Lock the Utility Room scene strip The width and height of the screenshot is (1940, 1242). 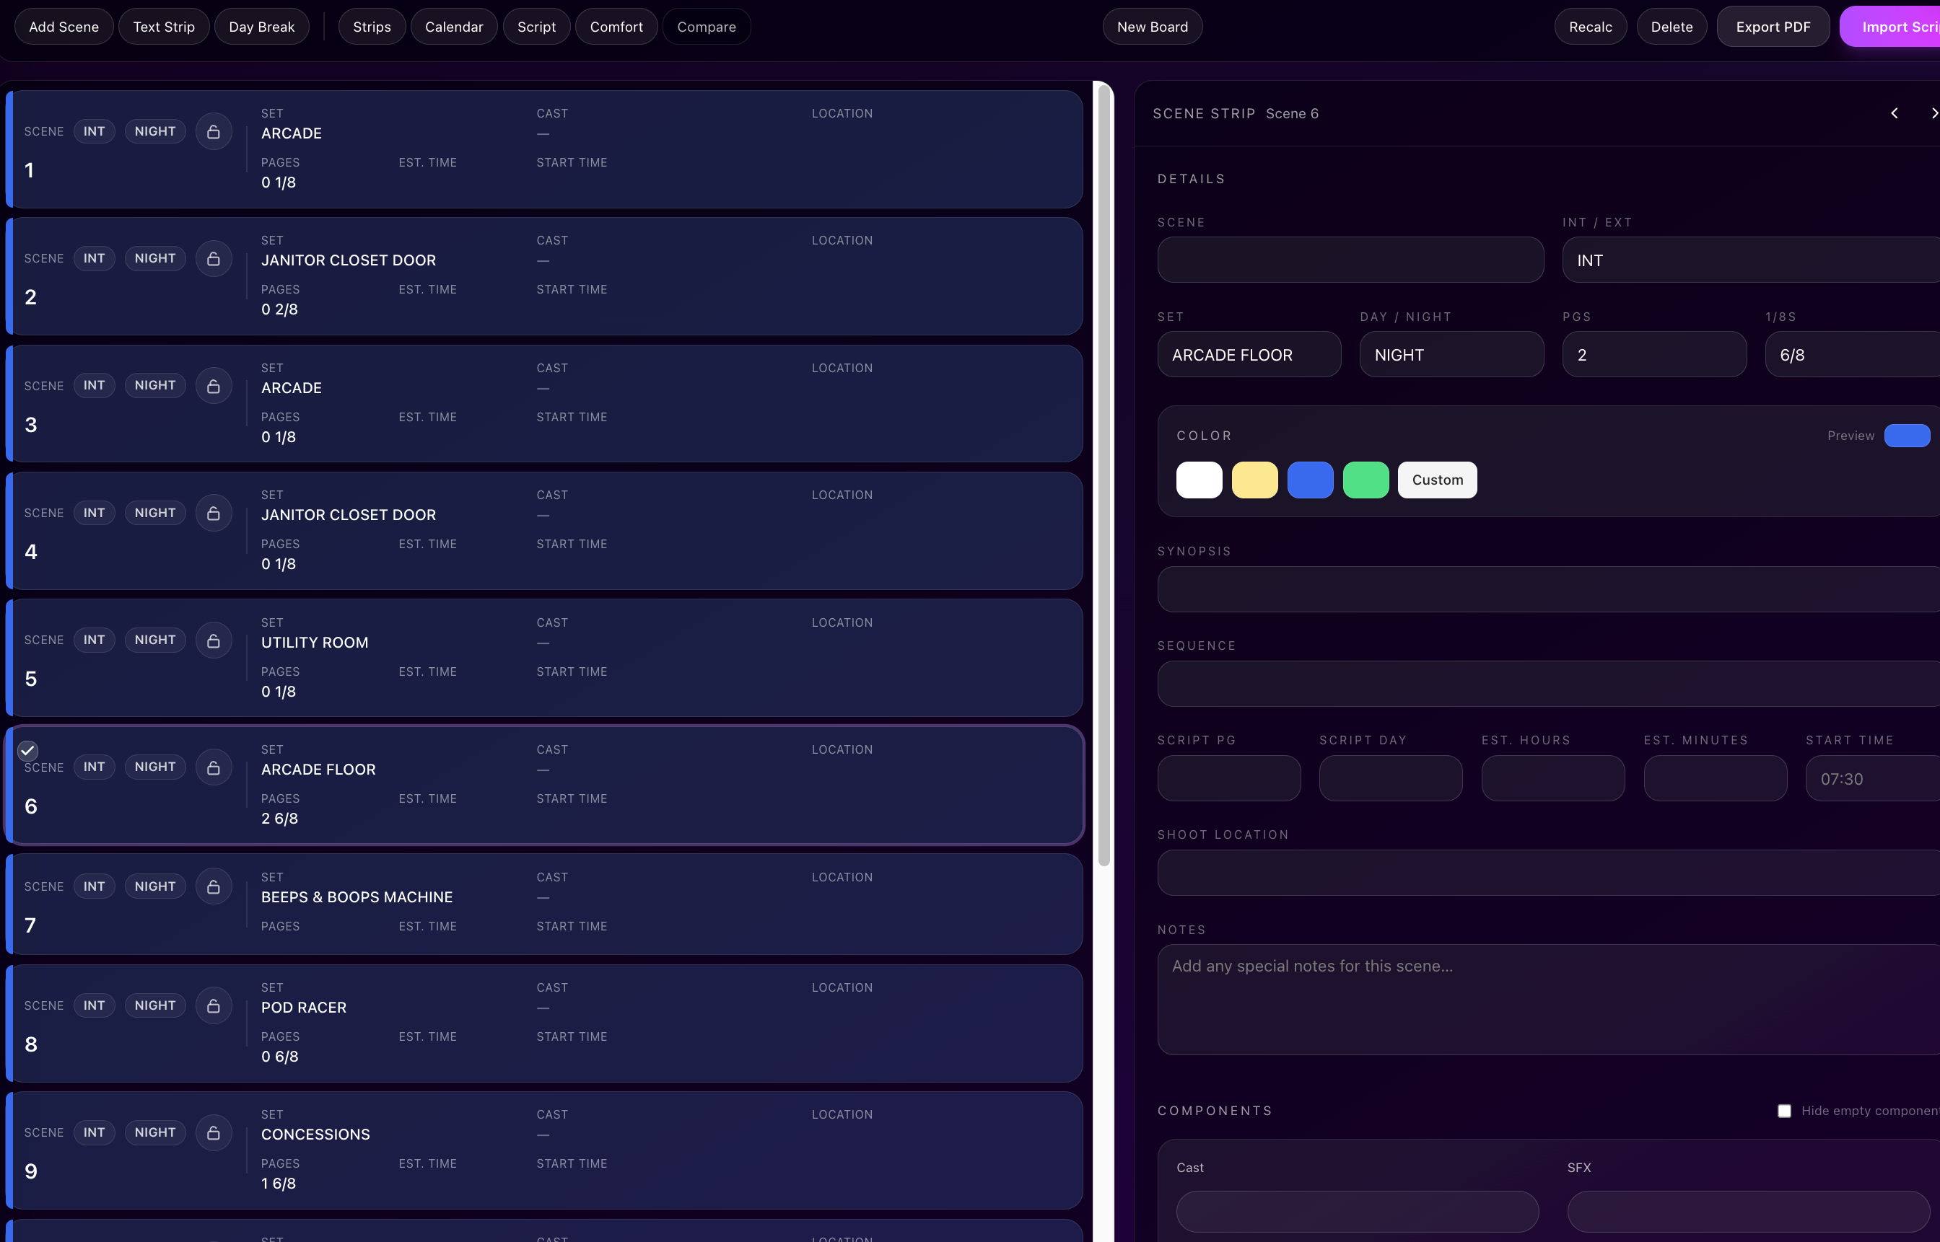click(x=213, y=640)
